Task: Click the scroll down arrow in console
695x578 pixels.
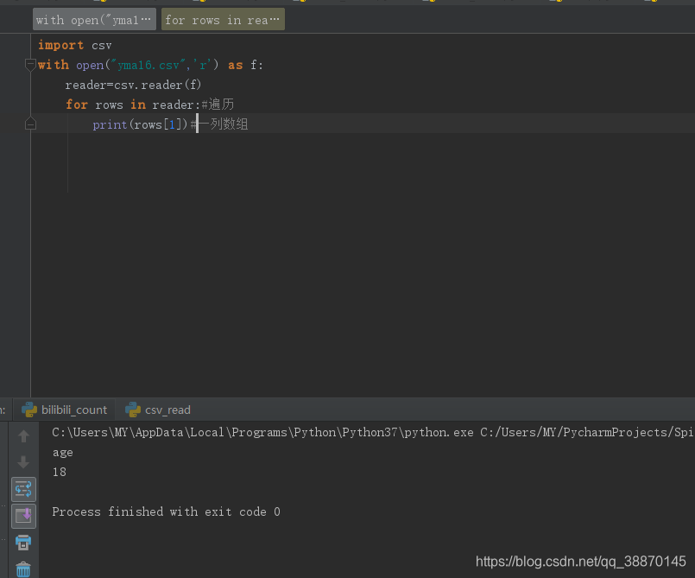Action: 23,462
